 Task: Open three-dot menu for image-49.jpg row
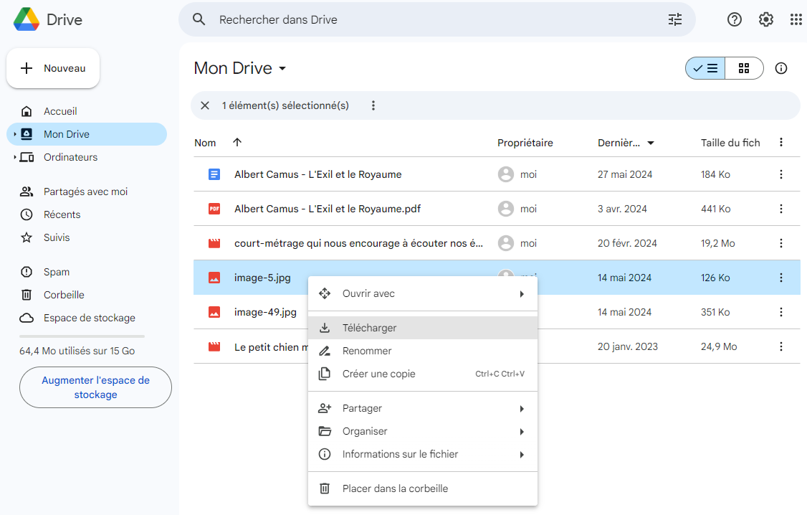(x=781, y=312)
